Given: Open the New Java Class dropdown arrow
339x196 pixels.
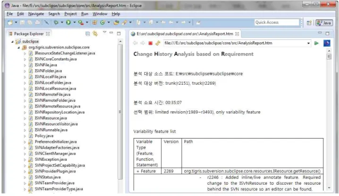Looking at the screenshot, I should coord(109,22).
